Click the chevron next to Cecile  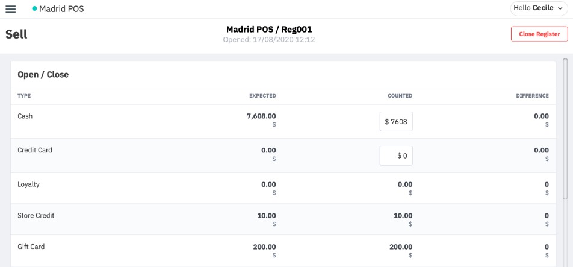(x=560, y=9)
